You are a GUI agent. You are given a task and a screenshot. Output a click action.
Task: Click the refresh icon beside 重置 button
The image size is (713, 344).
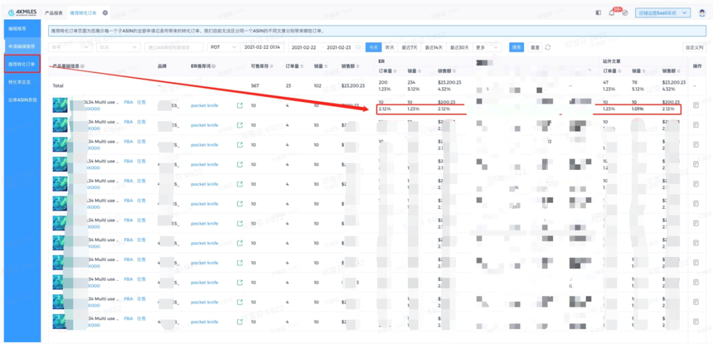pos(548,47)
